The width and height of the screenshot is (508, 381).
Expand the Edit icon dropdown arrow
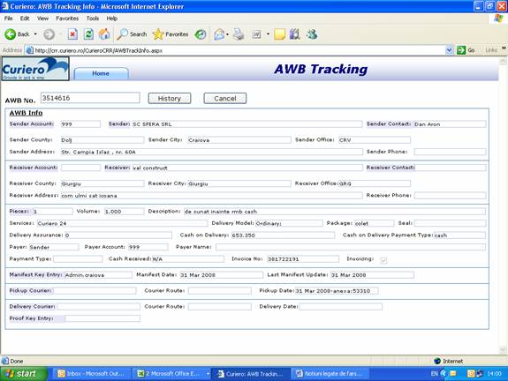click(x=268, y=34)
